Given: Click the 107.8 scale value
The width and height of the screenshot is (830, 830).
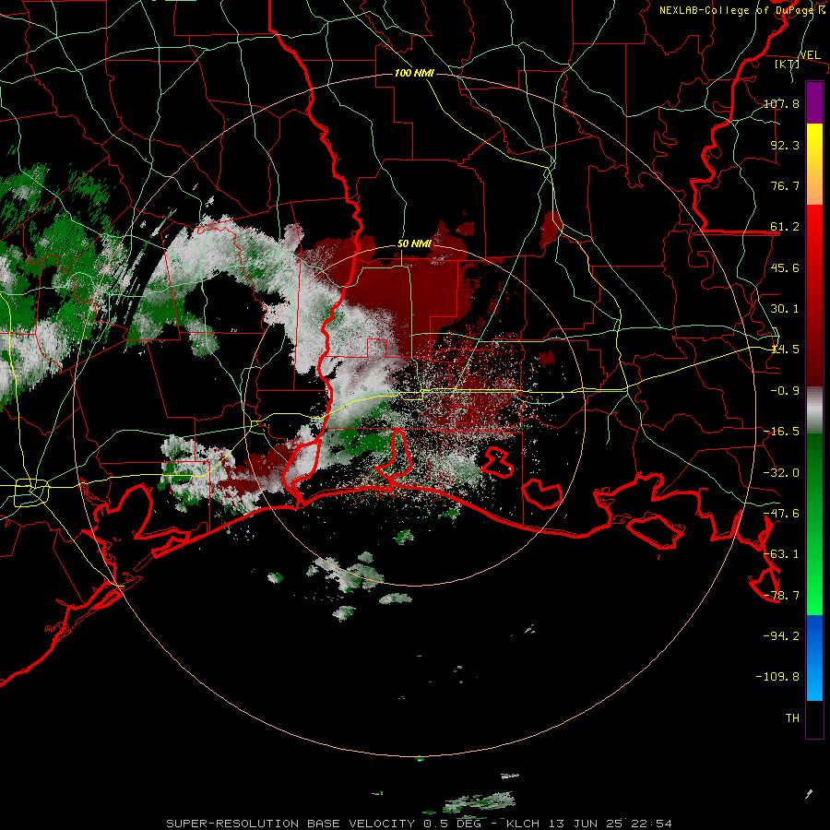Looking at the screenshot, I should click(x=781, y=103).
